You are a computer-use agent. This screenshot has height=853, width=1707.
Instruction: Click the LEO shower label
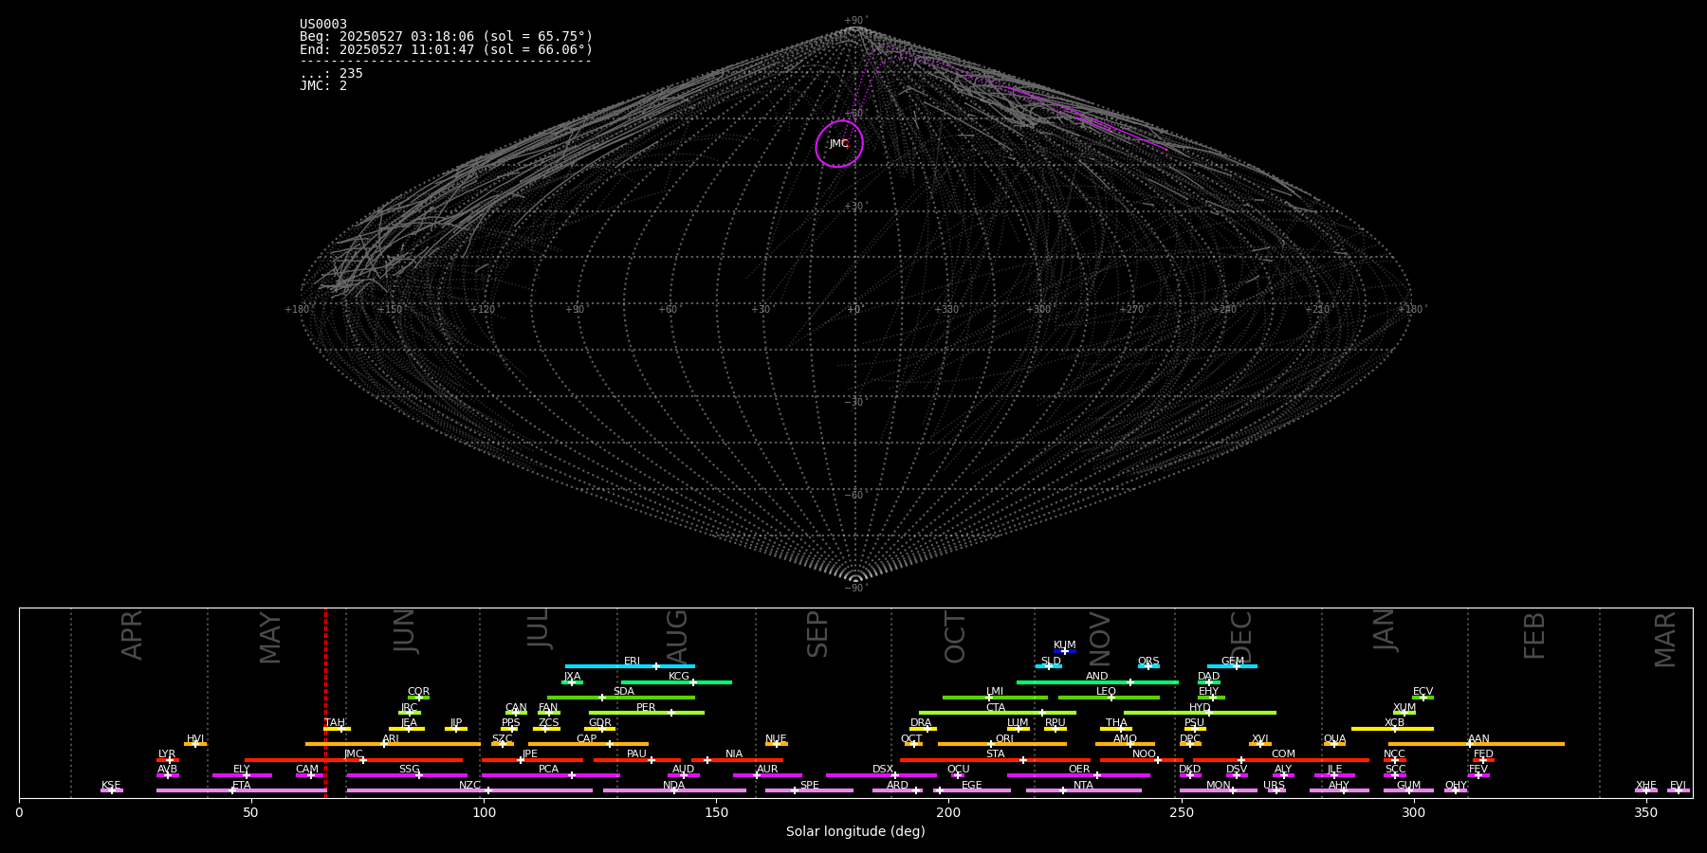[1107, 691]
